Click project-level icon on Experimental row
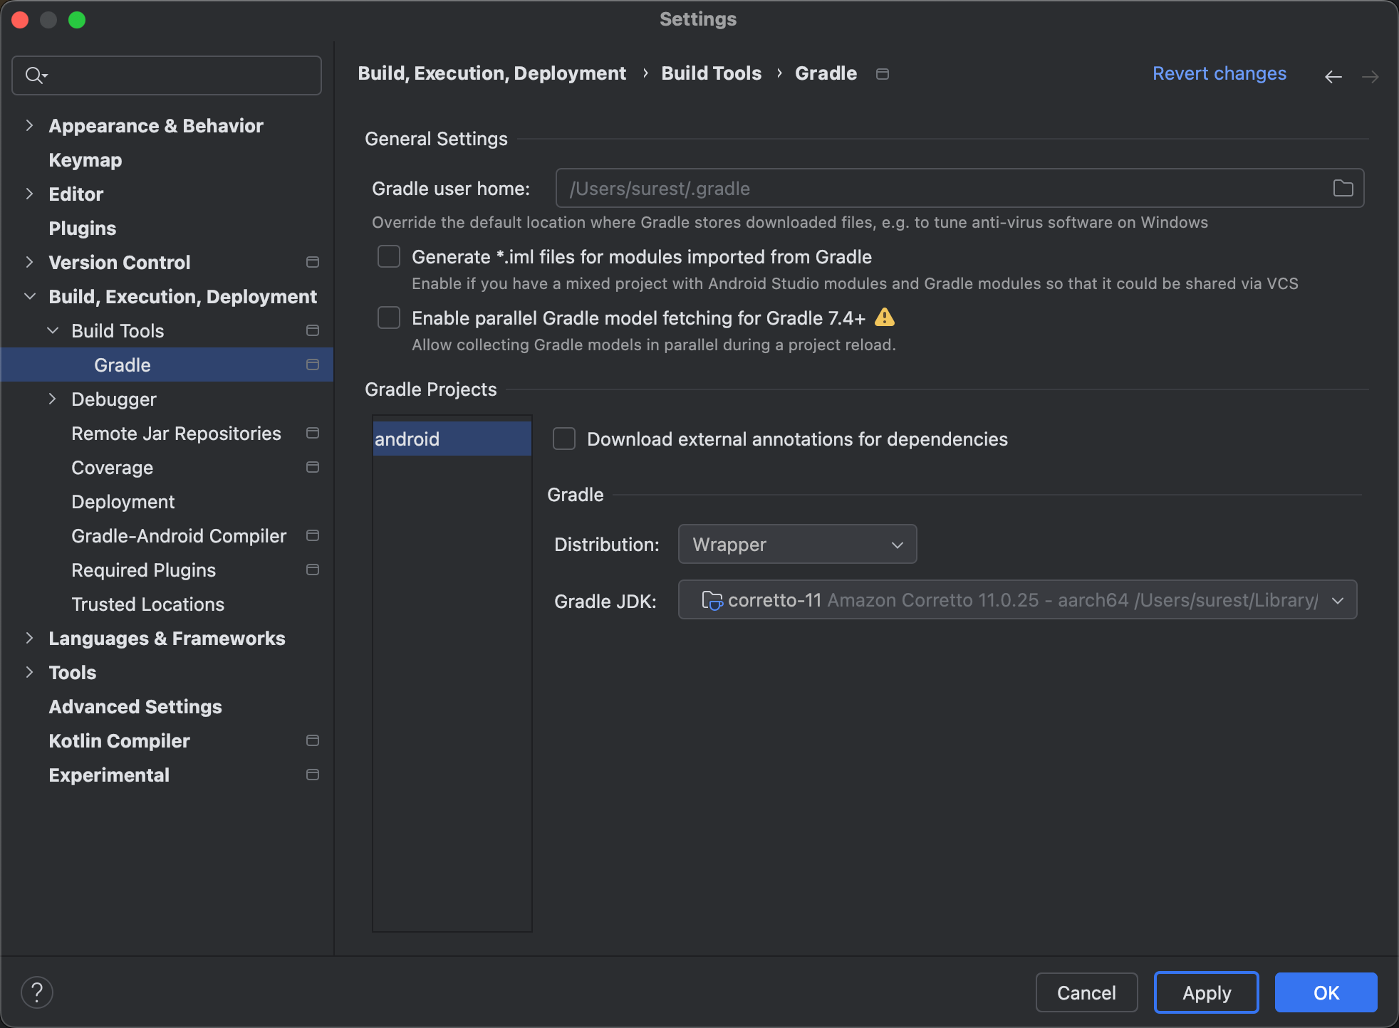 tap(312, 775)
